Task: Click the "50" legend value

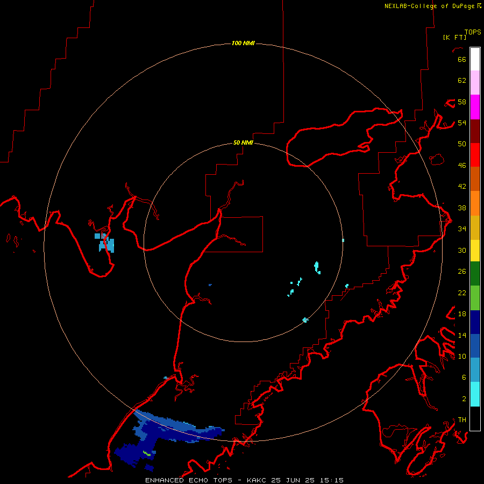Action: coord(462,144)
